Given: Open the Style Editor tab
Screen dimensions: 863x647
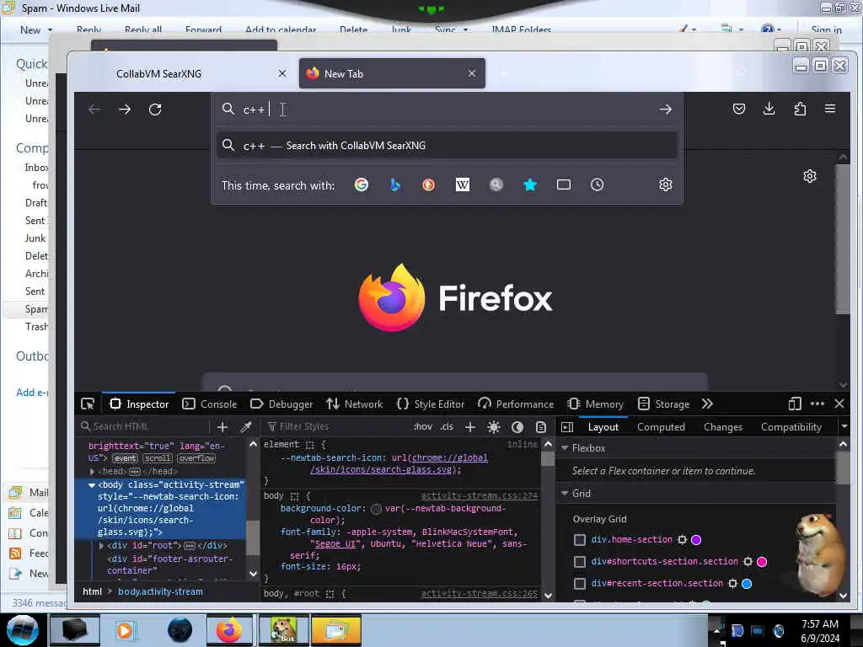Looking at the screenshot, I should (431, 404).
